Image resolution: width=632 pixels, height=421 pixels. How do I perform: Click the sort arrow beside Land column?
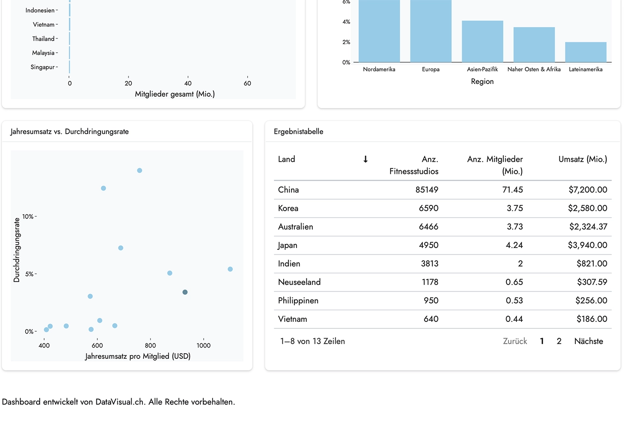365,160
